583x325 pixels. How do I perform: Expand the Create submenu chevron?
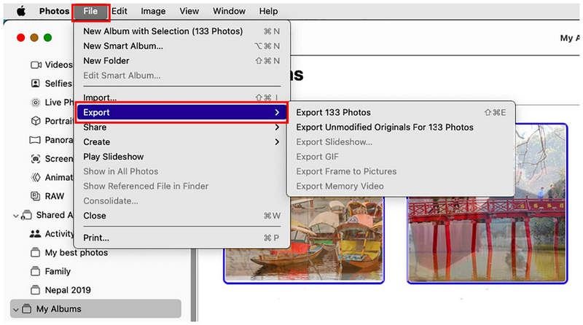pos(277,142)
